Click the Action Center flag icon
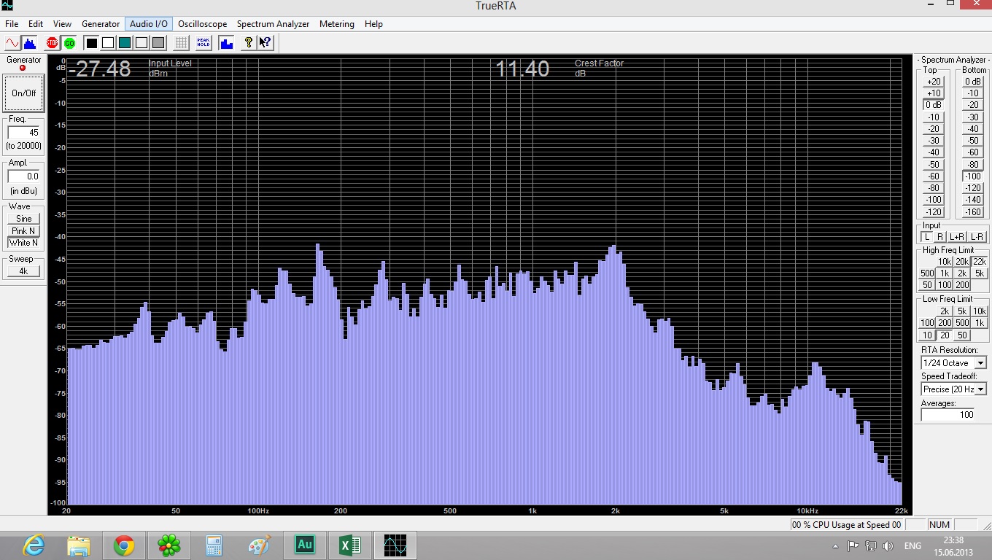This screenshot has height=560, width=992. (x=852, y=545)
